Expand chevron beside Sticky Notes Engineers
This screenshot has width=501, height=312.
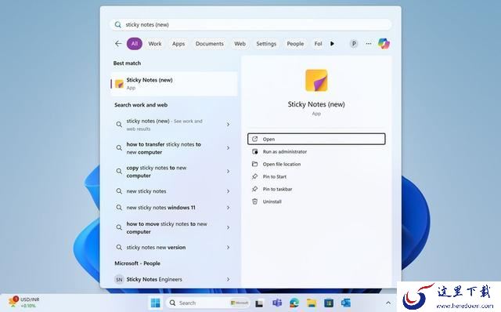(x=228, y=279)
